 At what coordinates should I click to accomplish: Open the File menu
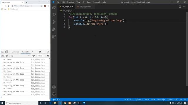[x=58, y=2]
